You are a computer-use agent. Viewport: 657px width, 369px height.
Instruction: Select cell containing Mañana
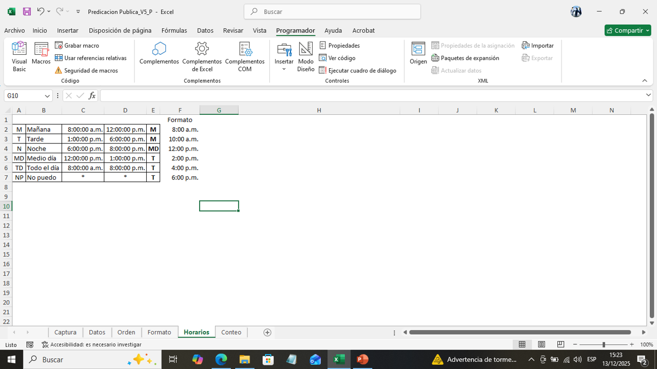[44, 129]
